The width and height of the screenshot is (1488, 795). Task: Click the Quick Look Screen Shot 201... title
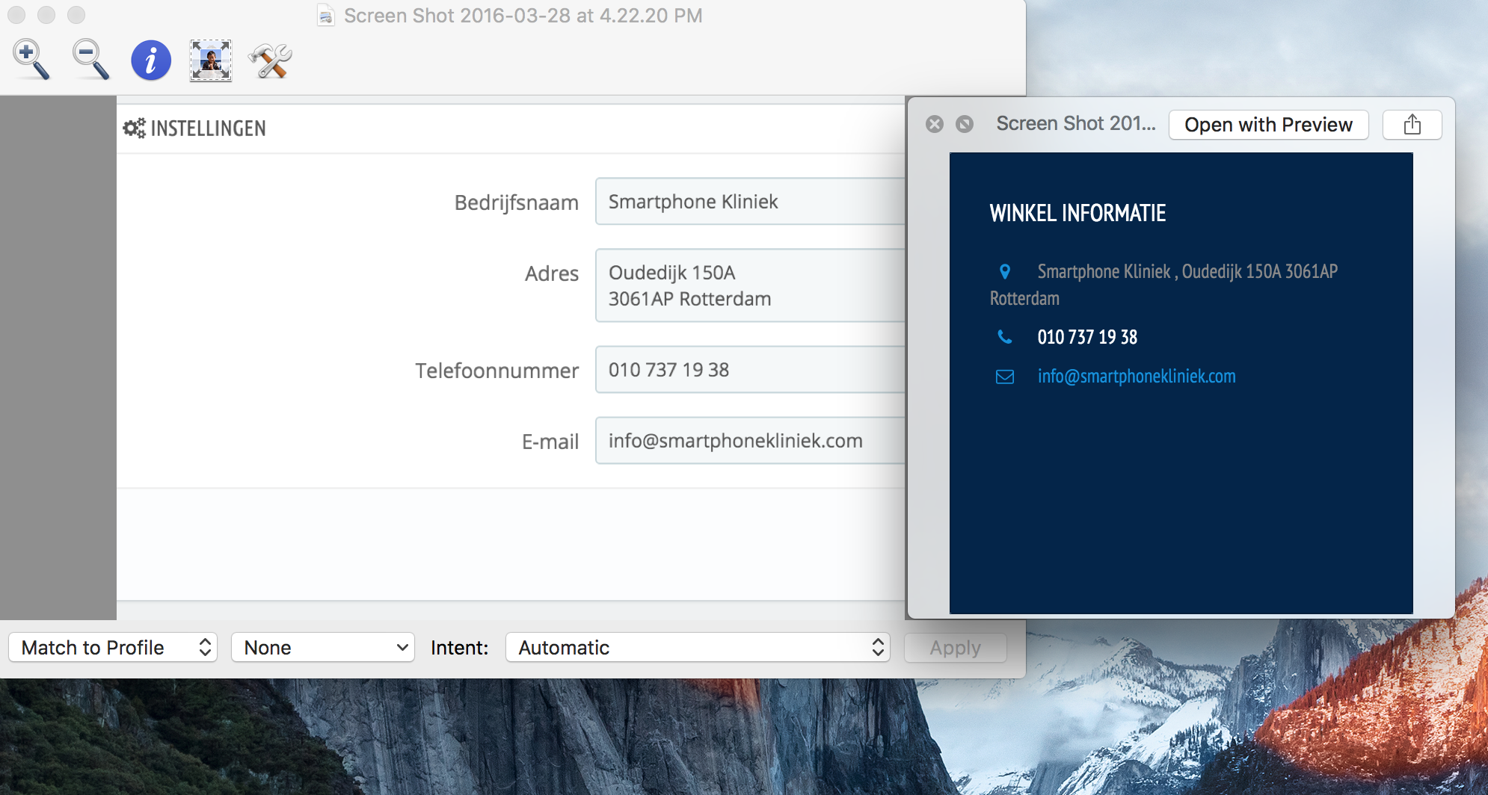(x=1076, y=123)
